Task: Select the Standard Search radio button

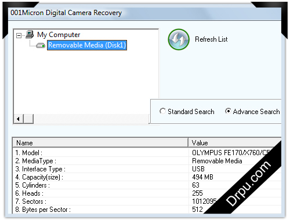Action: pos(162,111)
